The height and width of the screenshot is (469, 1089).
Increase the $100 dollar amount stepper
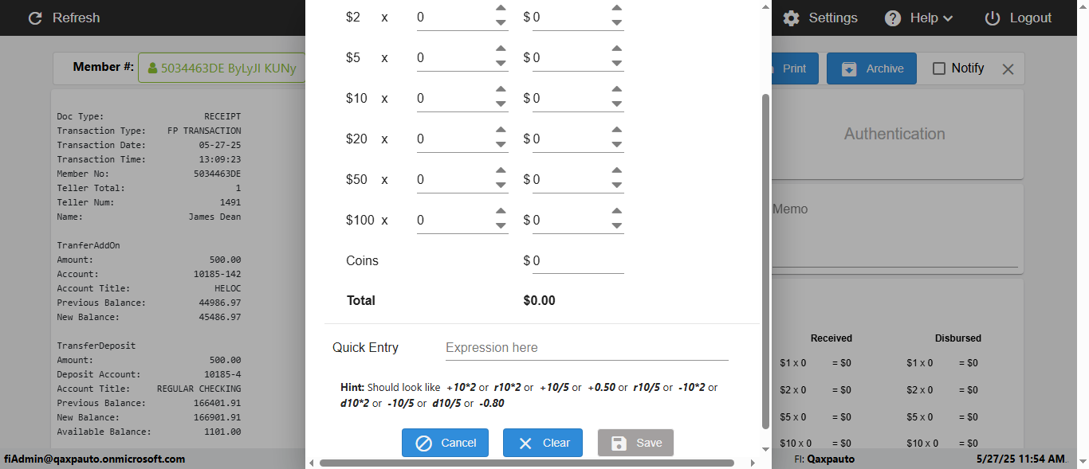click(x=616, y=212)
